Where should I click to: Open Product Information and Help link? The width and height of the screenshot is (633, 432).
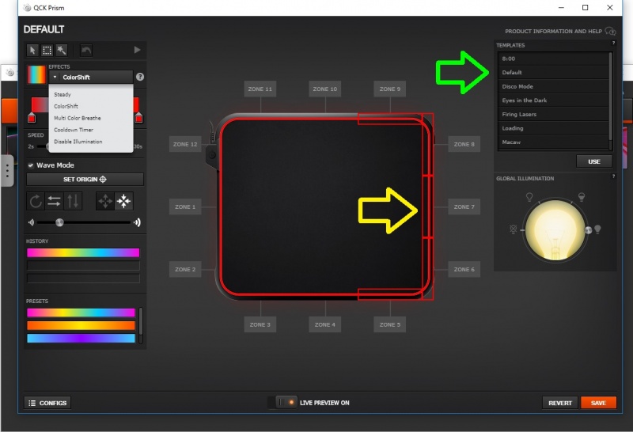click(560, 31)
